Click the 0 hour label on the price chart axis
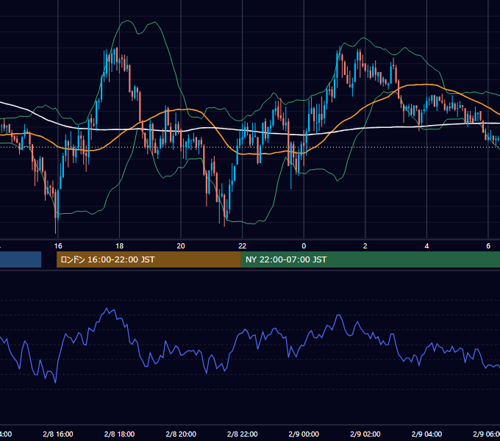This screenshot has height=441, width=500. click(x=304, y=246)
